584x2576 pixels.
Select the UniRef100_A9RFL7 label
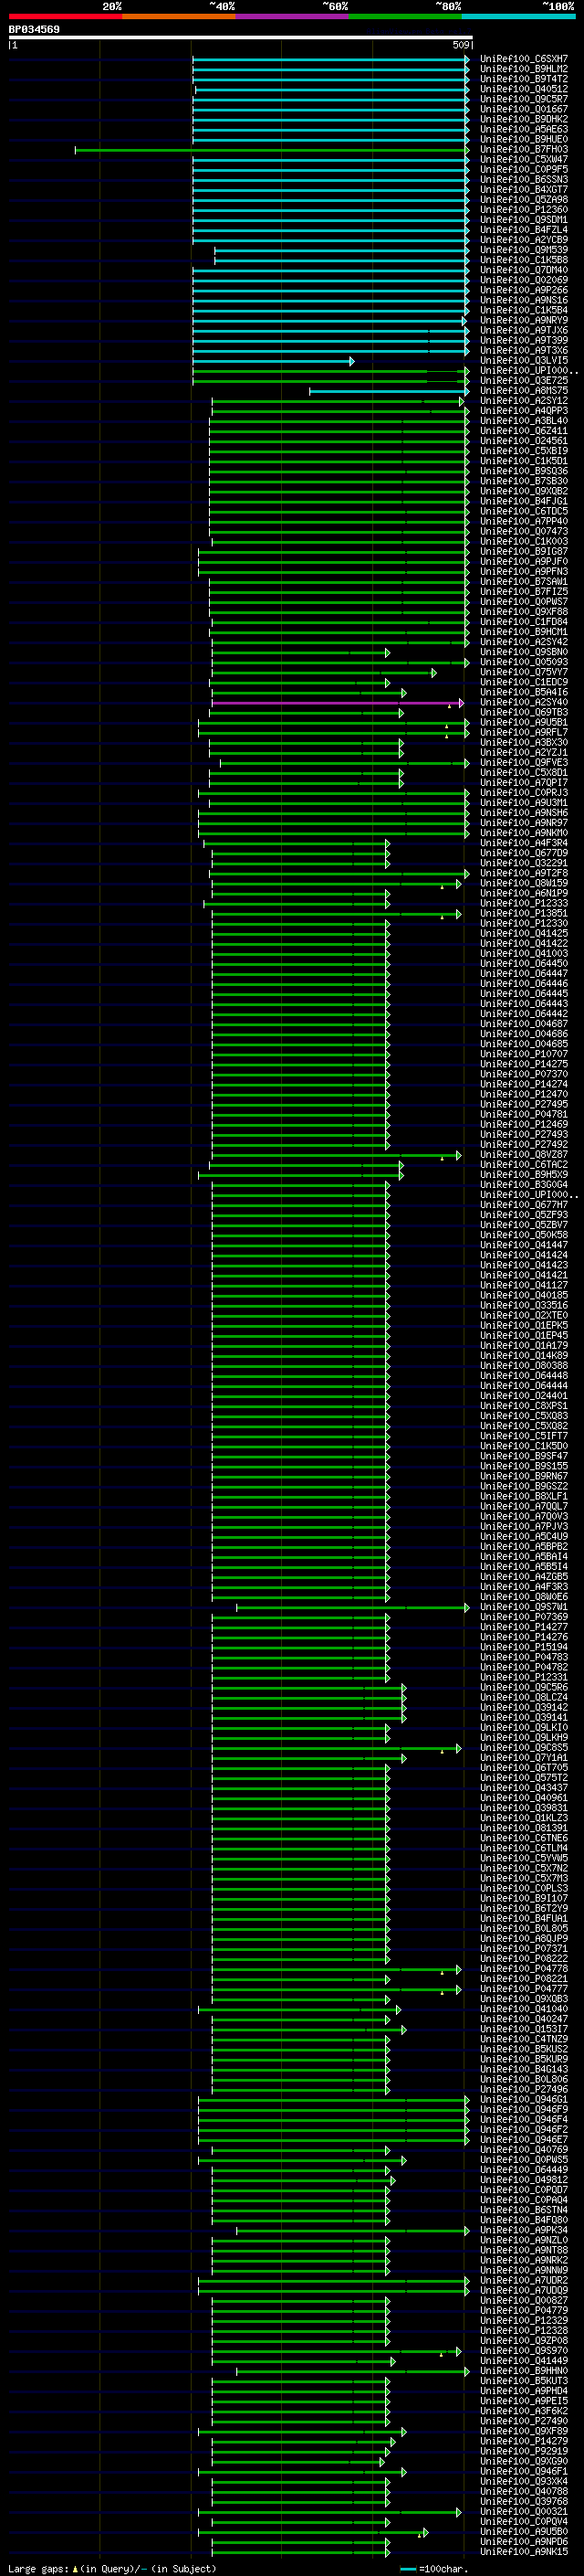click(524, 733)
